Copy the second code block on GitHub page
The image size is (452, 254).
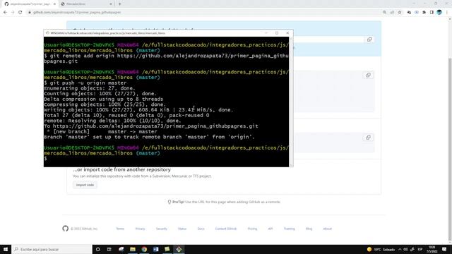[368, 75]
